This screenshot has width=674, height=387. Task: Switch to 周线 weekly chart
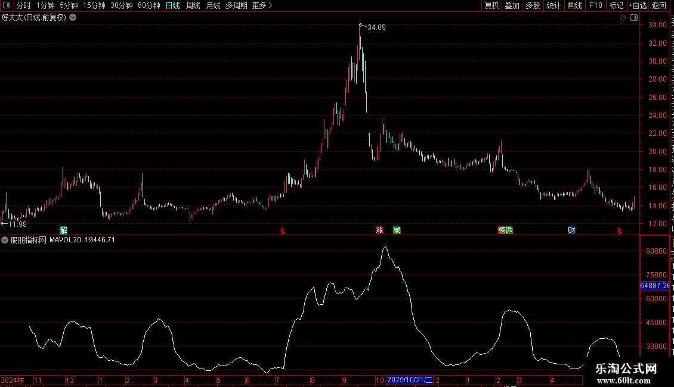[193, 5]
